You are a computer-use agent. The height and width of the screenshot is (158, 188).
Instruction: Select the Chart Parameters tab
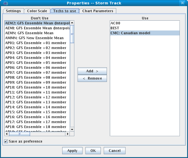tap(98, 11)
